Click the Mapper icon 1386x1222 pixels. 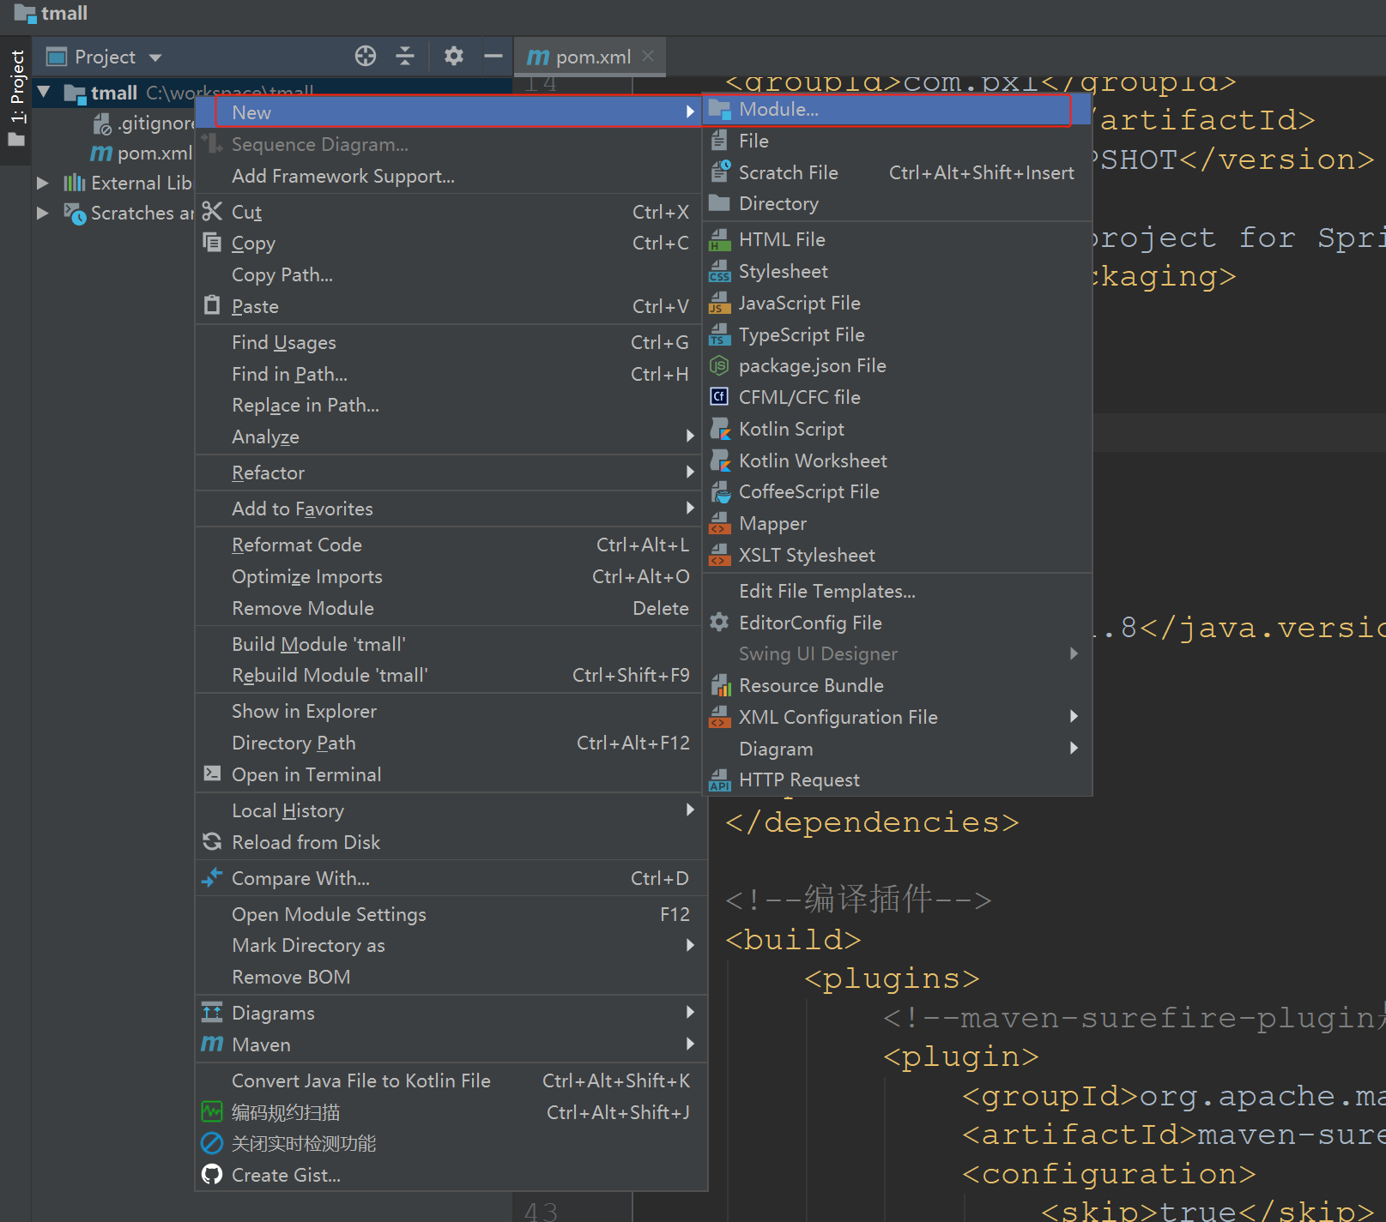(x=720, y=523)
